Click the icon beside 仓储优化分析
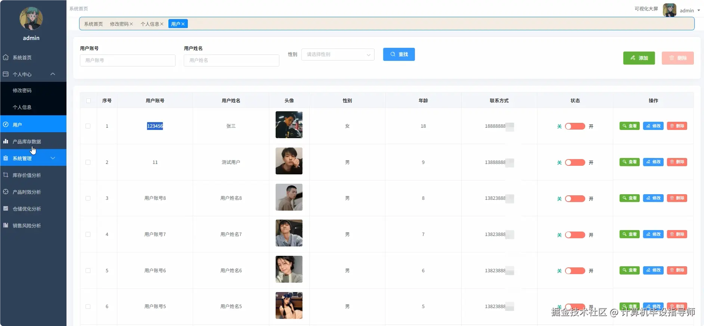This screenshot has width=704, height=326. [6, 208]
